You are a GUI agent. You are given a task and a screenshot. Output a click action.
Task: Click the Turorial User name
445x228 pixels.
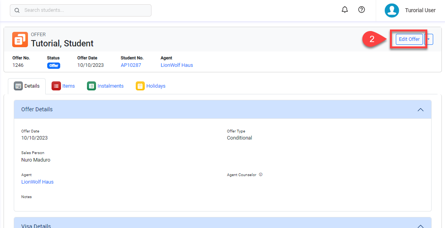point(420,10)
